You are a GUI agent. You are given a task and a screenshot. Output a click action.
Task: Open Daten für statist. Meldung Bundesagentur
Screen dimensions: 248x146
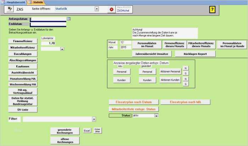tap(23, 101)
